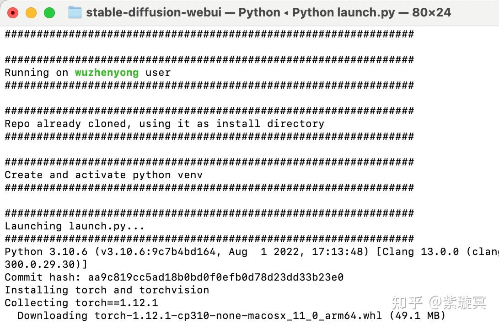Click the (49.1 MB) download size text

click(417, 316)
